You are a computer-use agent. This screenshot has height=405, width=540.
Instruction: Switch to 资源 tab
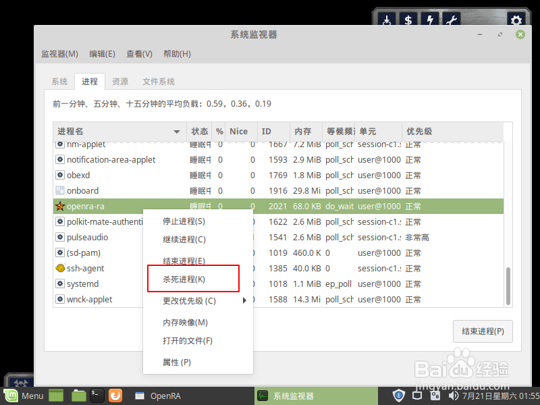120,82
